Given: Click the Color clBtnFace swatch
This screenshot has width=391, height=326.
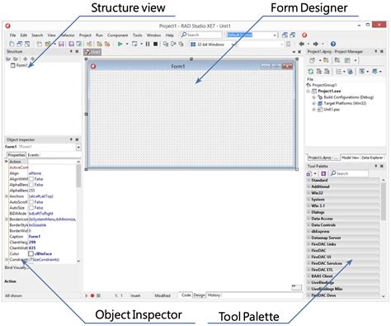Looking at the screenshot, I should (x=31, y=253).
